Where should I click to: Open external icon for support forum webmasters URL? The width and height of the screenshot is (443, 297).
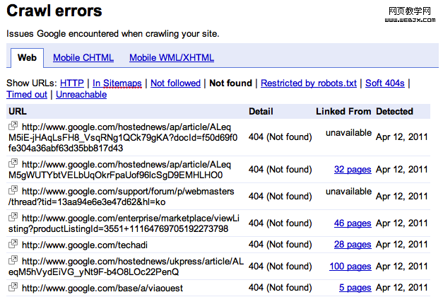[13, 190]
